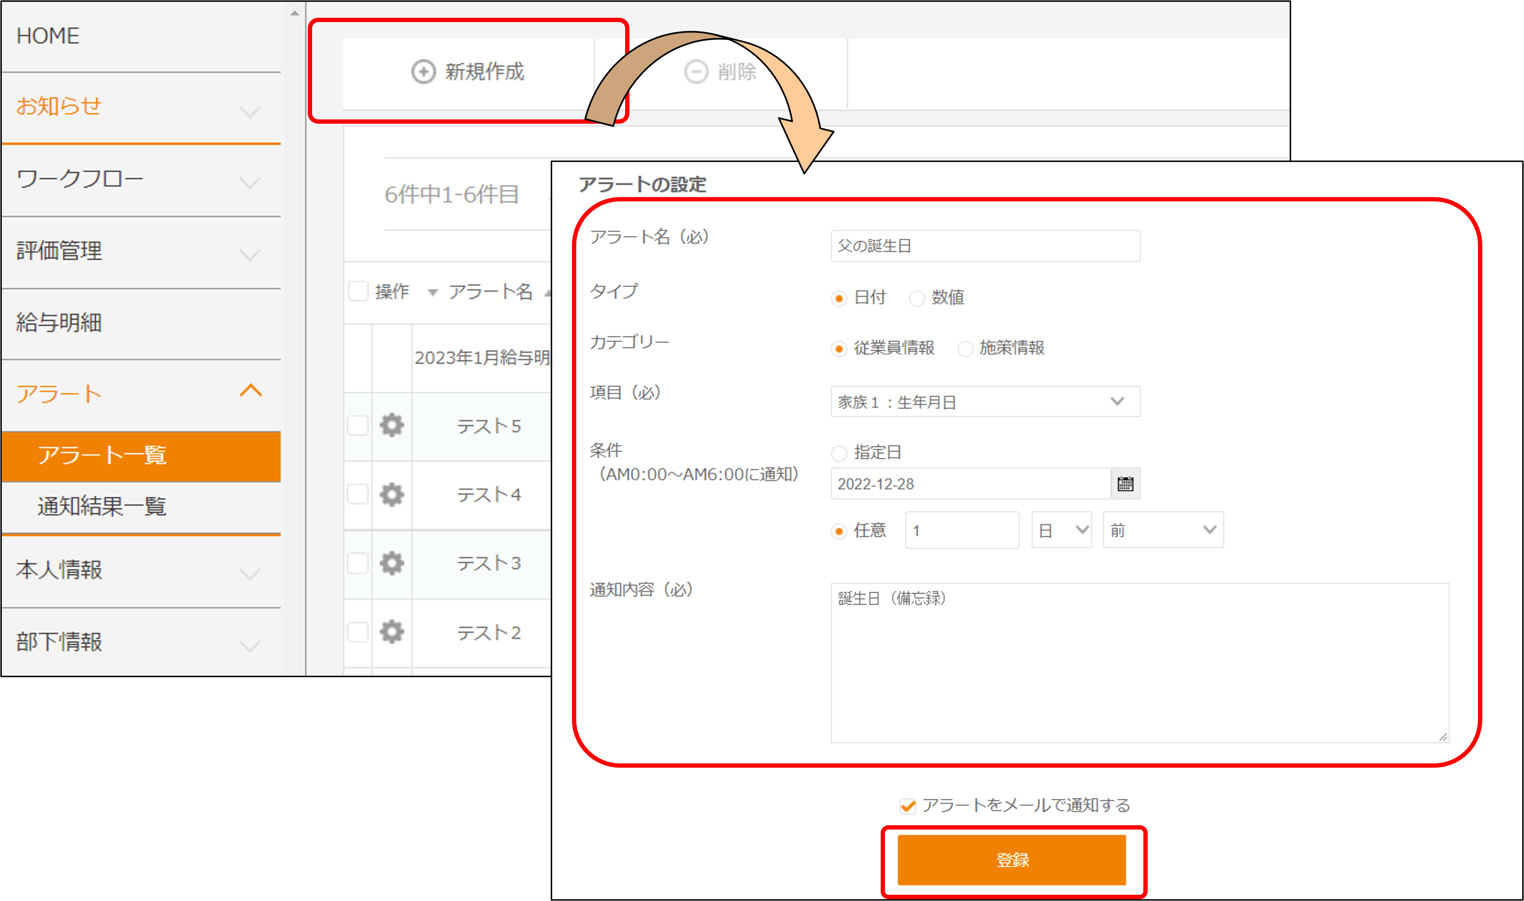1524x901 pixels.
Task: Collapse the アラート sidebar menu chevron
Action: [251, 390]
